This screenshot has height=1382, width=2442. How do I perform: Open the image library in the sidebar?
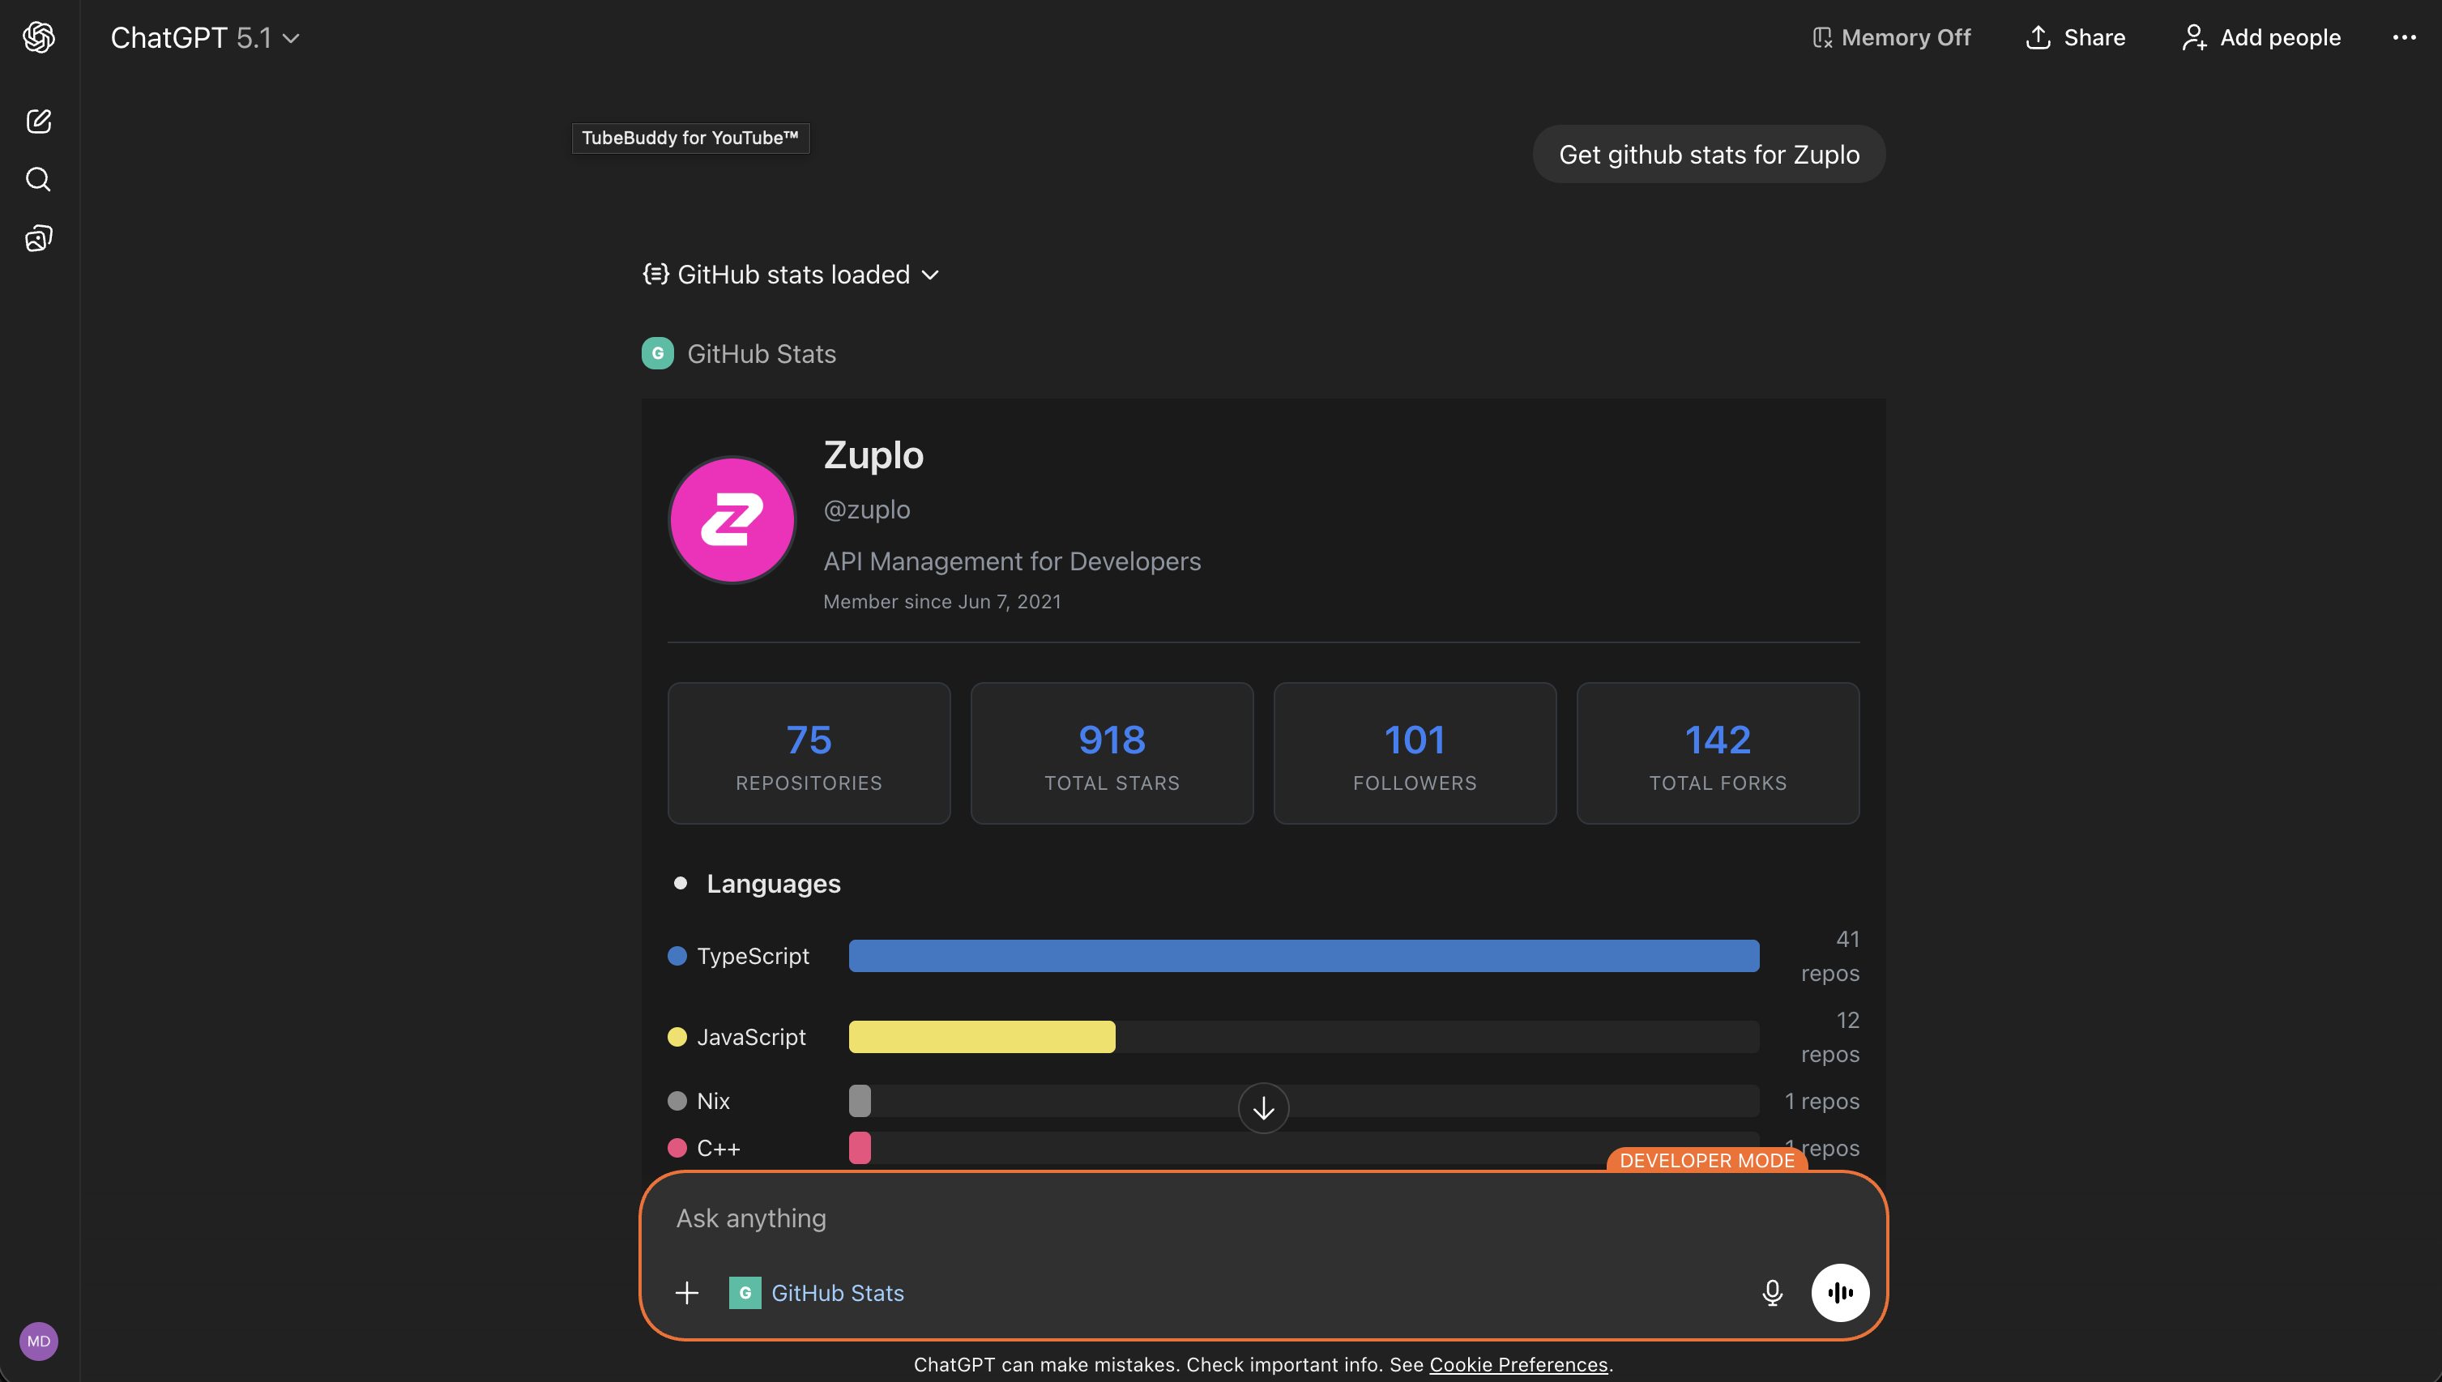pos(38,237)
